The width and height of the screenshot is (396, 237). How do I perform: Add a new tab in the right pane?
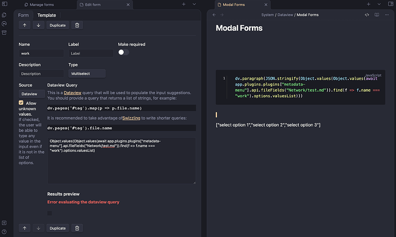tap(368, 4)
